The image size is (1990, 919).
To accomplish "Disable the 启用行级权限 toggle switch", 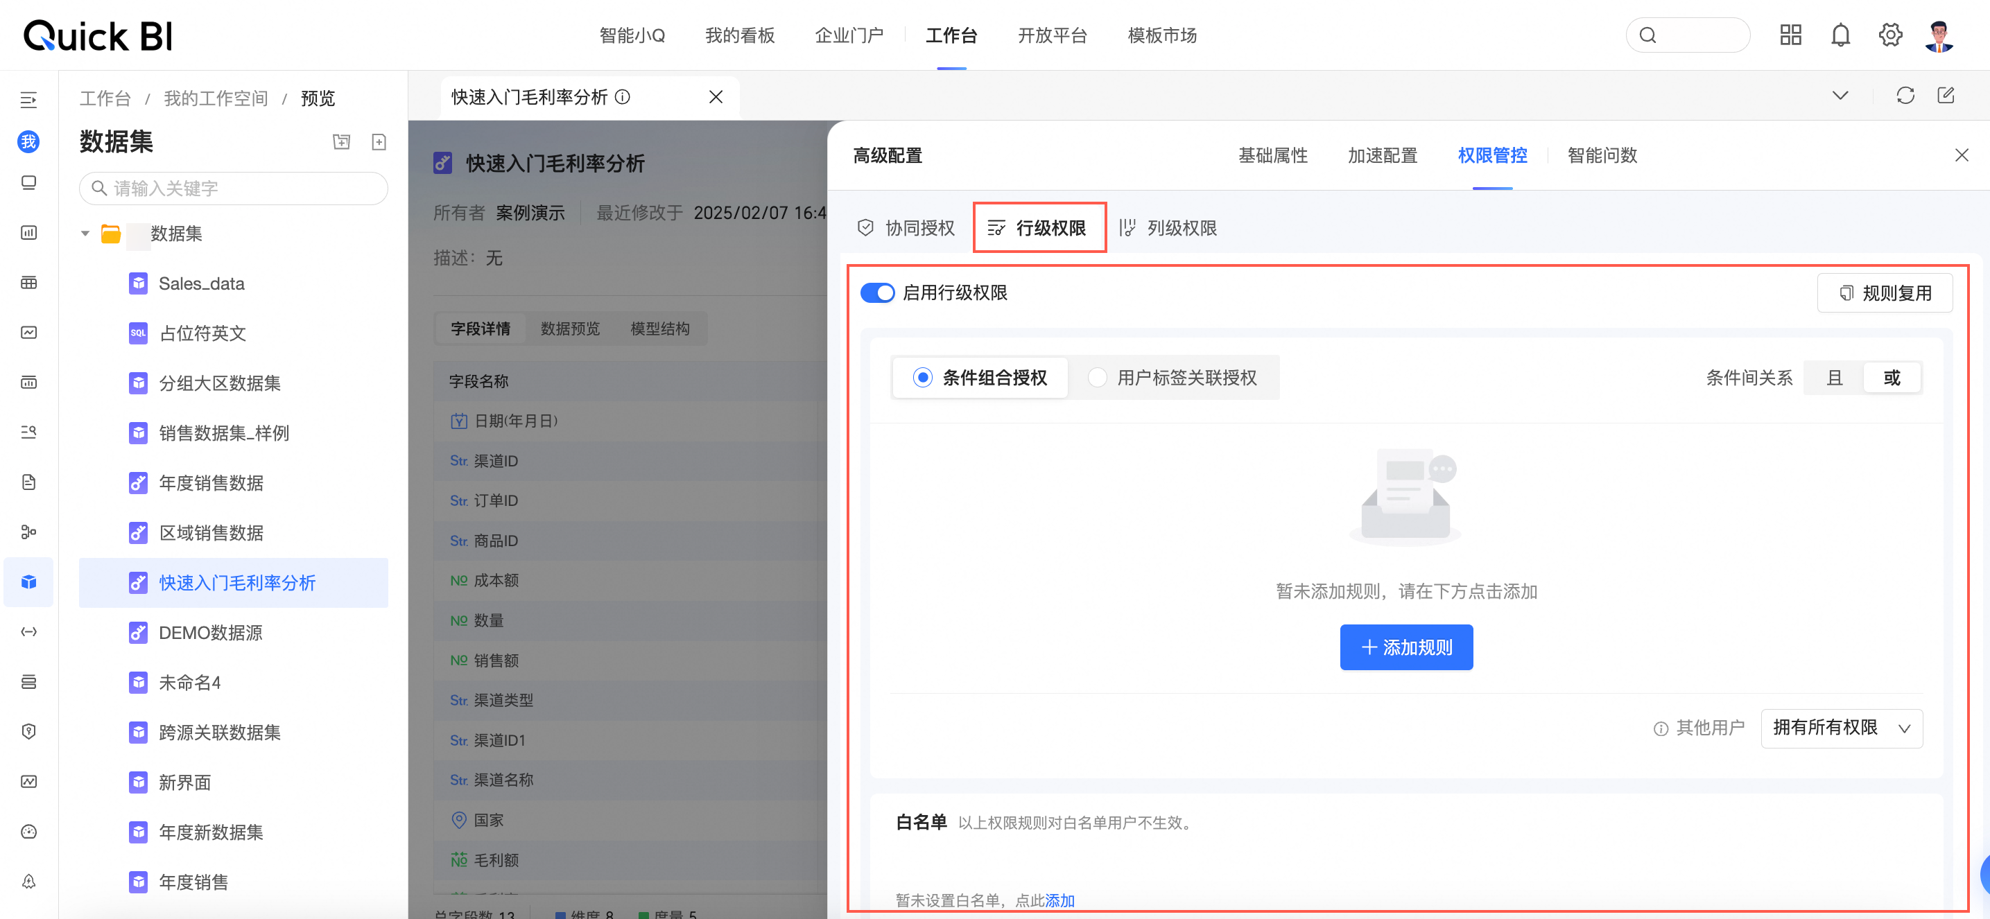I will pyautogui.click(x=878, y=293).
